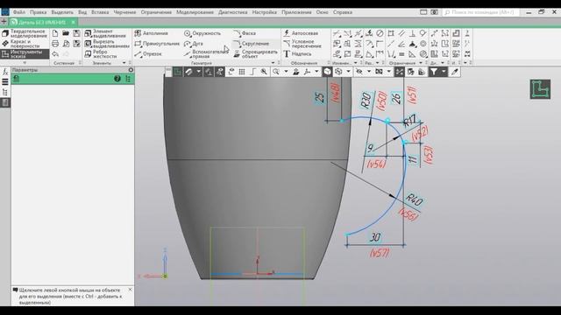The height and width of the screenshot is (315, 561).
Task: Open Правка menu
Action: tap(38, 12)
